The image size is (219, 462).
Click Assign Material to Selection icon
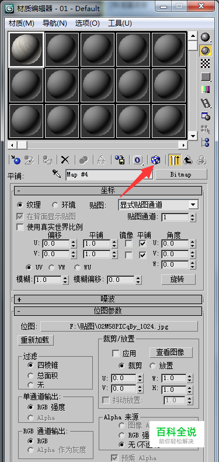(47, 160)
